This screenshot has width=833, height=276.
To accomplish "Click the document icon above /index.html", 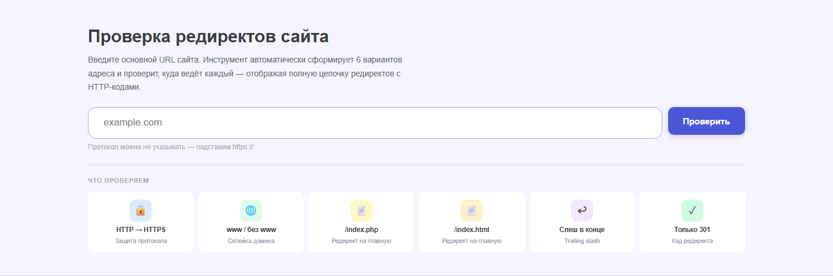I will click(x=471, y=211).
